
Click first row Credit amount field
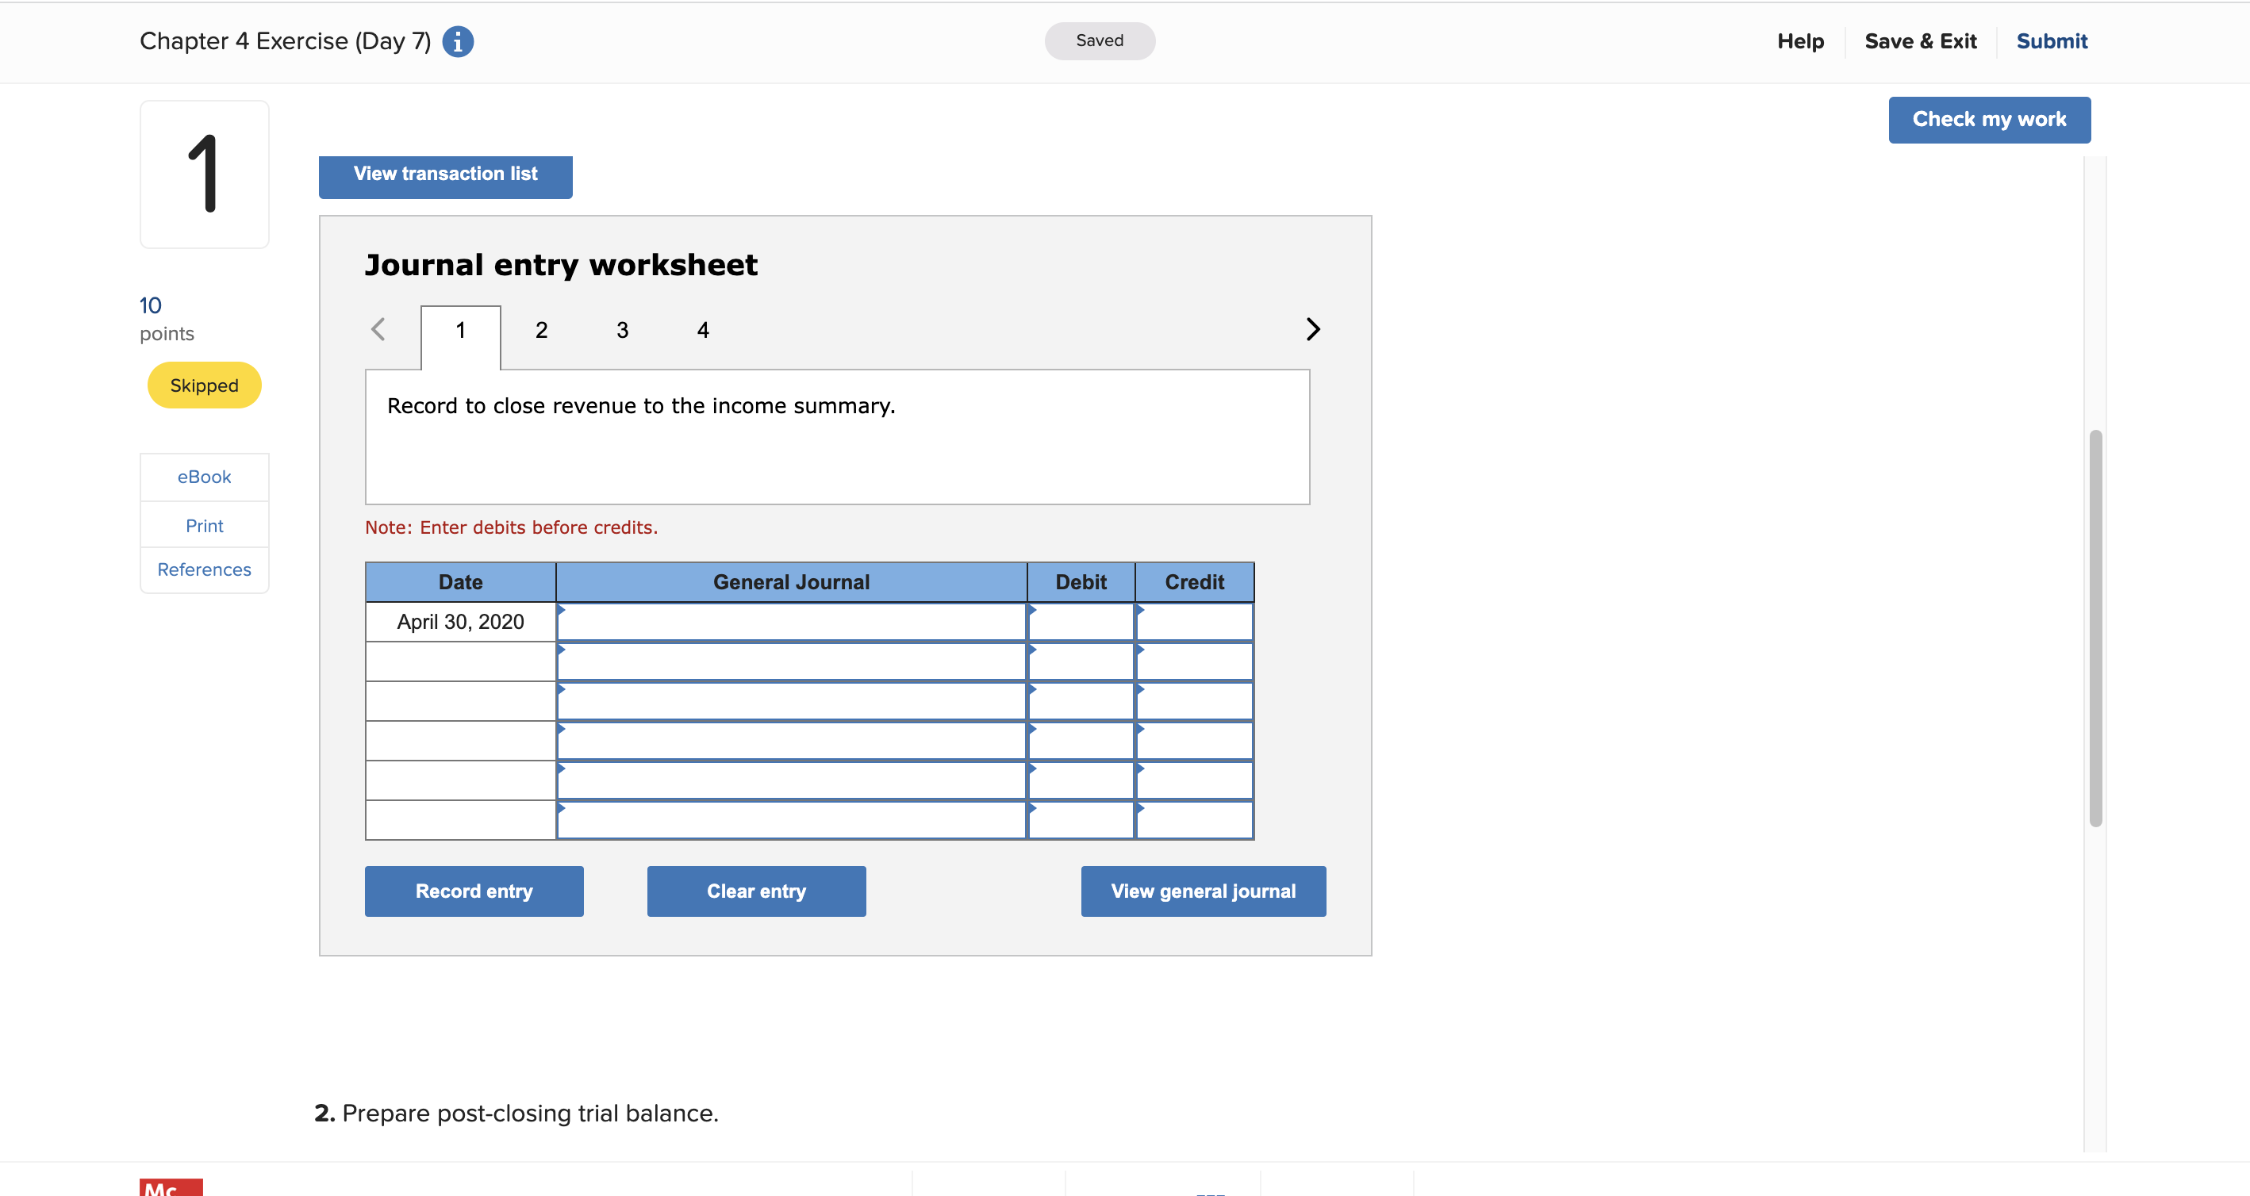[1194, 622]
